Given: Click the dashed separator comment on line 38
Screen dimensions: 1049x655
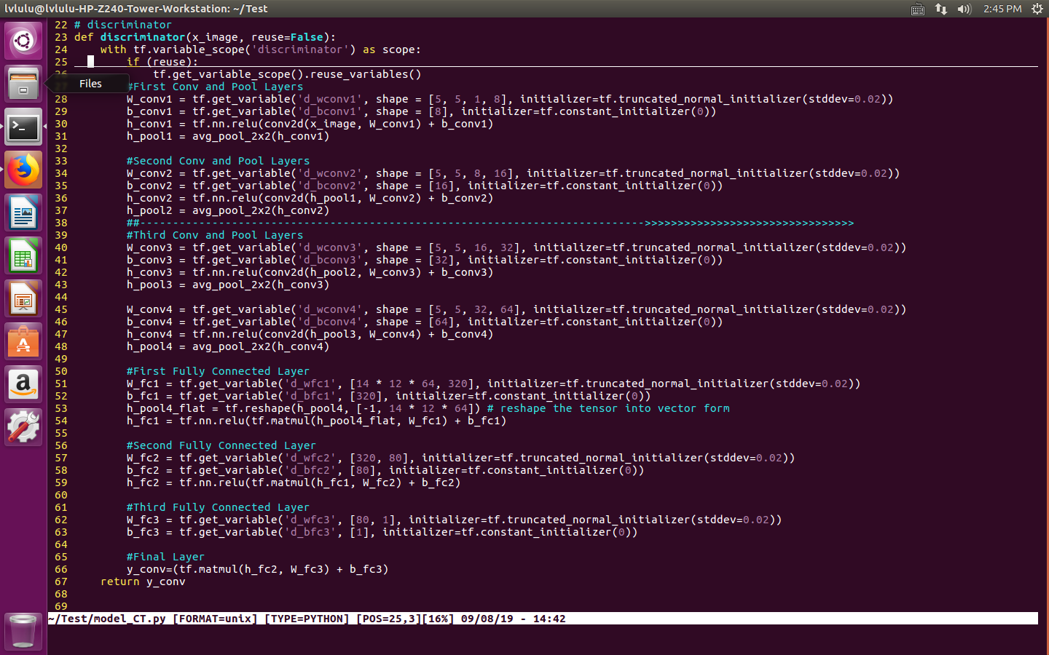Looking at the screenshot, I should pyautogui.click(x=490, y=223).
